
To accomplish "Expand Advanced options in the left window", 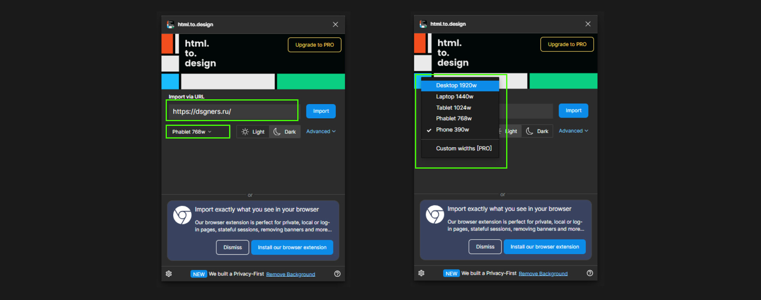I will pyautogui.click(x=321, y=131).
